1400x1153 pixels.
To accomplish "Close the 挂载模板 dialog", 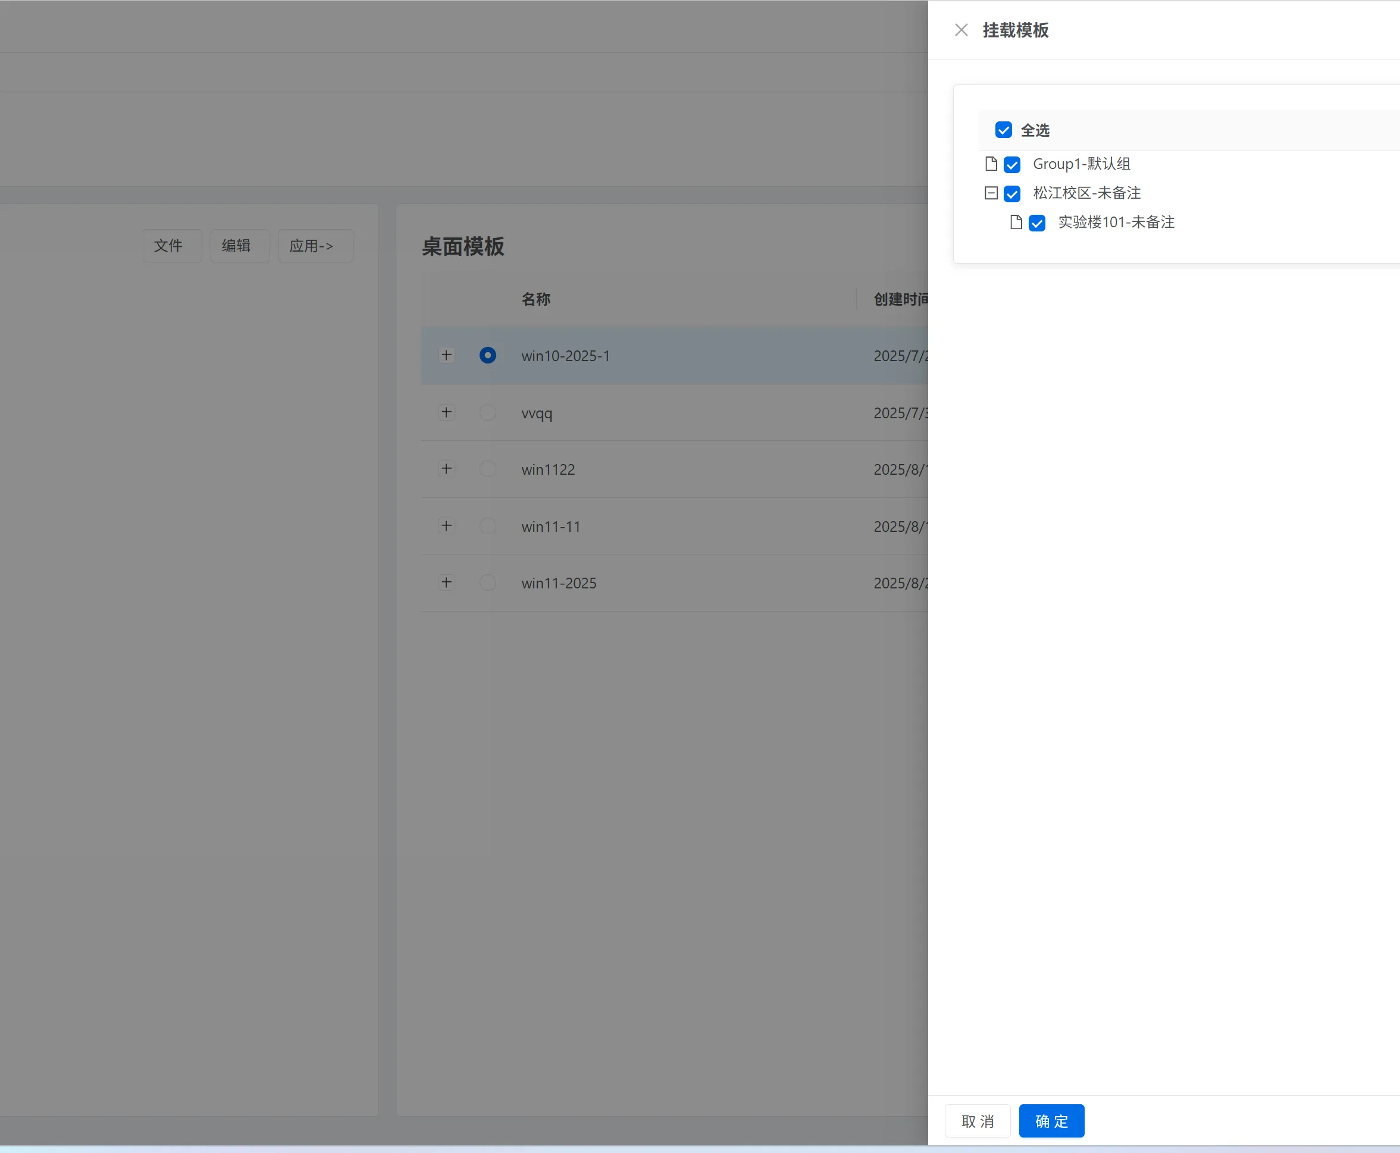I will click(x=960, y=30).
